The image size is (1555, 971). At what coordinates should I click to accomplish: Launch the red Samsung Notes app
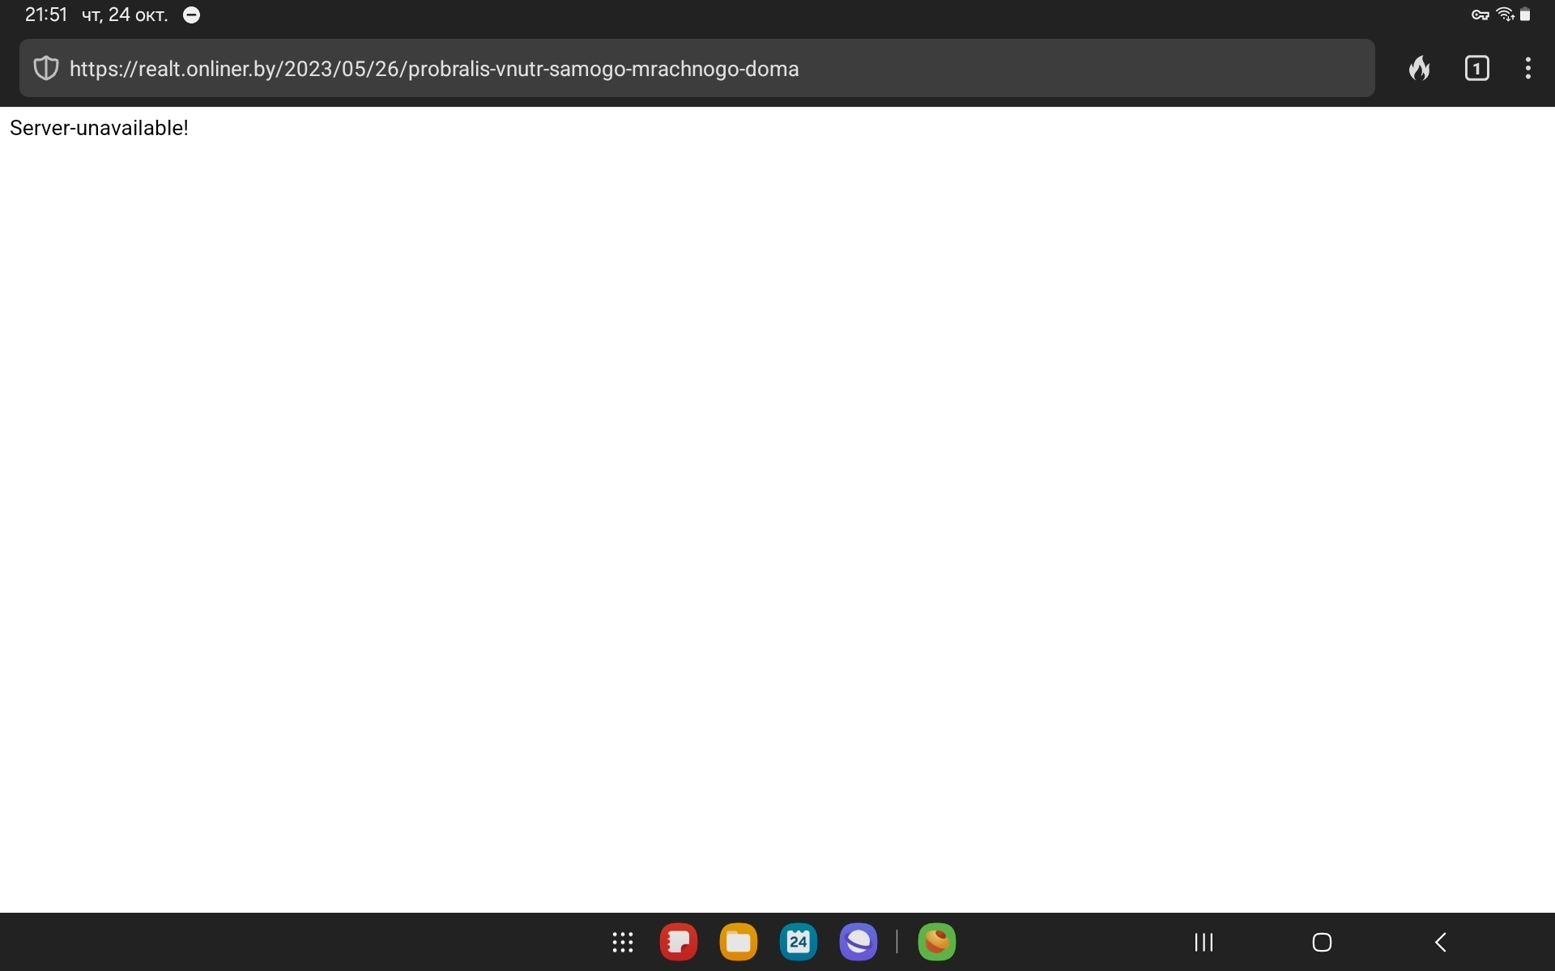(679, 942)
